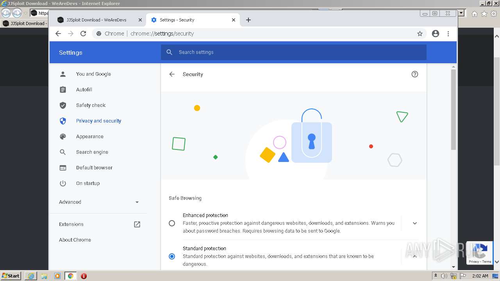Click the palette icon beside Appearance
The image size is (500, 281).
click(63, 137)
